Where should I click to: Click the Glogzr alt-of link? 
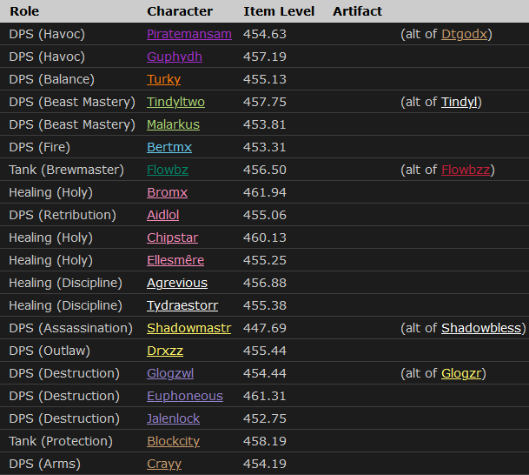point(461,373)
